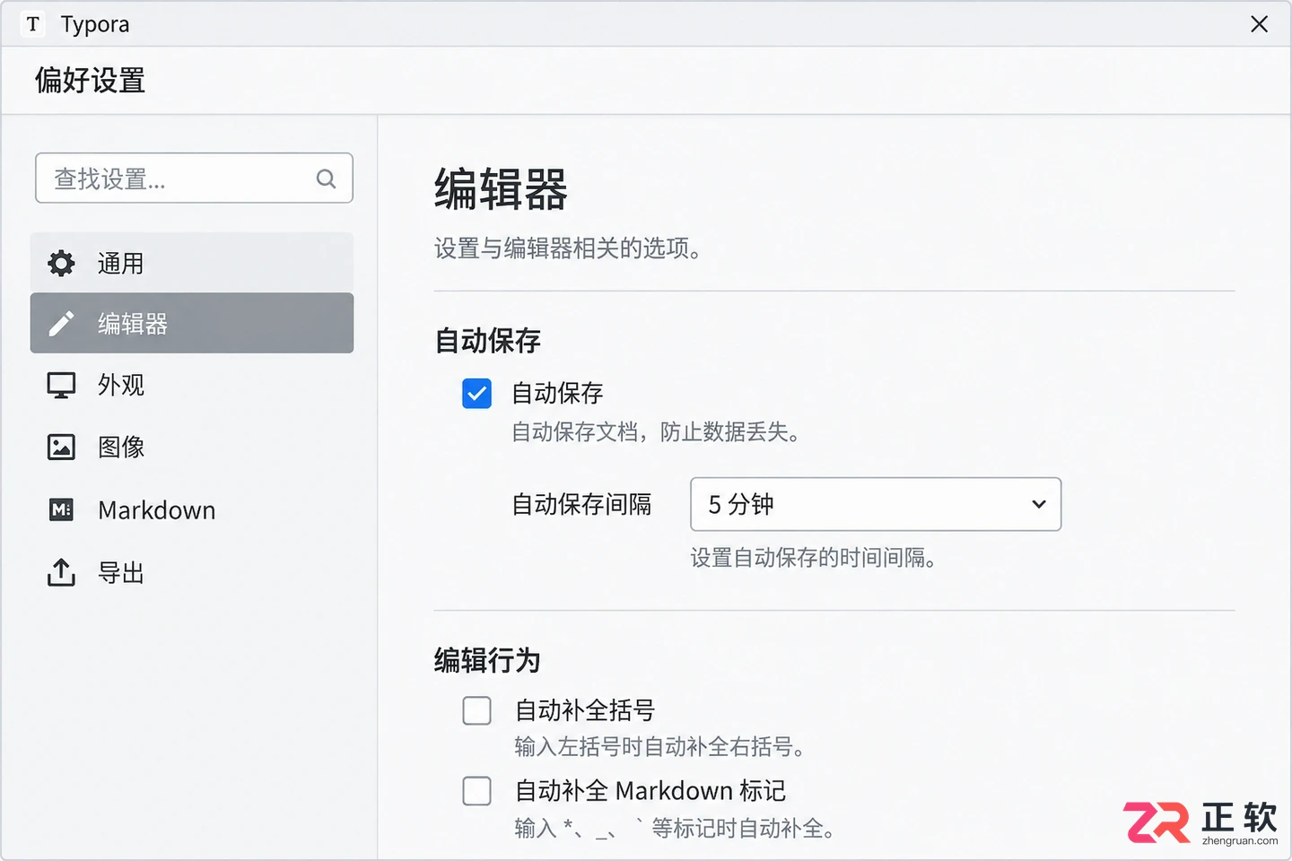Click the 设置与编辑器相关的选项 description

[568, 248]
